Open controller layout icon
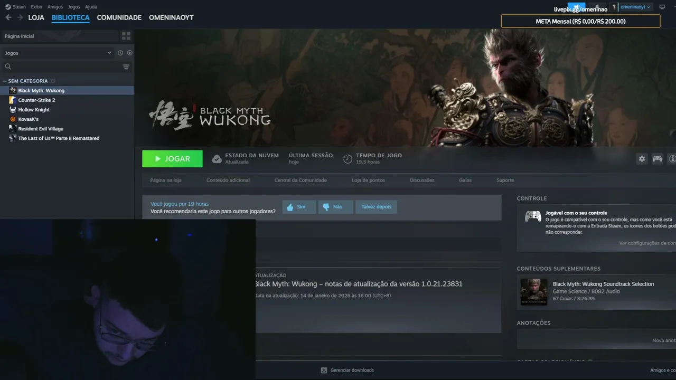 pos(657,159)
